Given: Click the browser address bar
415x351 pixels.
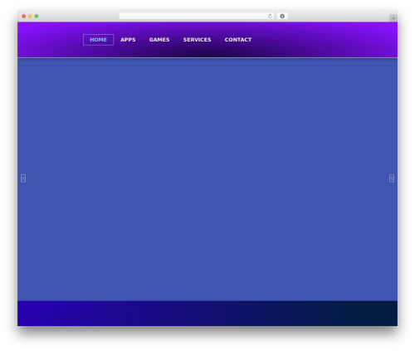Looking at the screenshot, I should (x=197, y=16).
